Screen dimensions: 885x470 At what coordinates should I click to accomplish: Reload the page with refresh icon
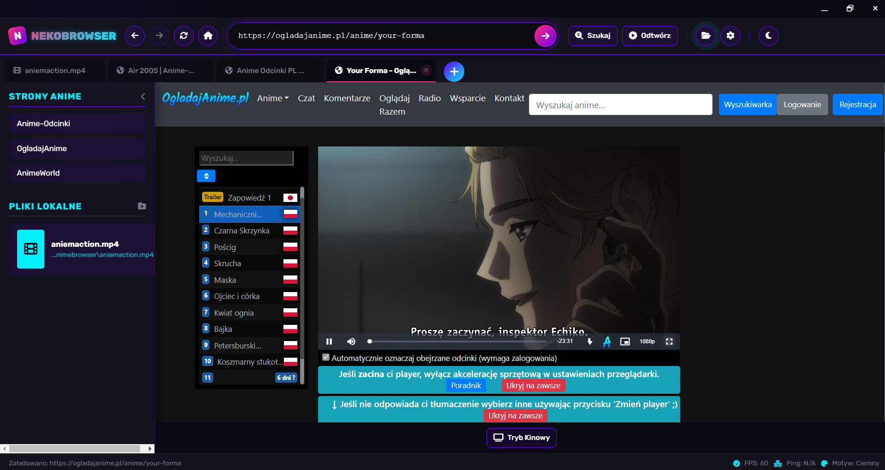(x=184, y=36)
